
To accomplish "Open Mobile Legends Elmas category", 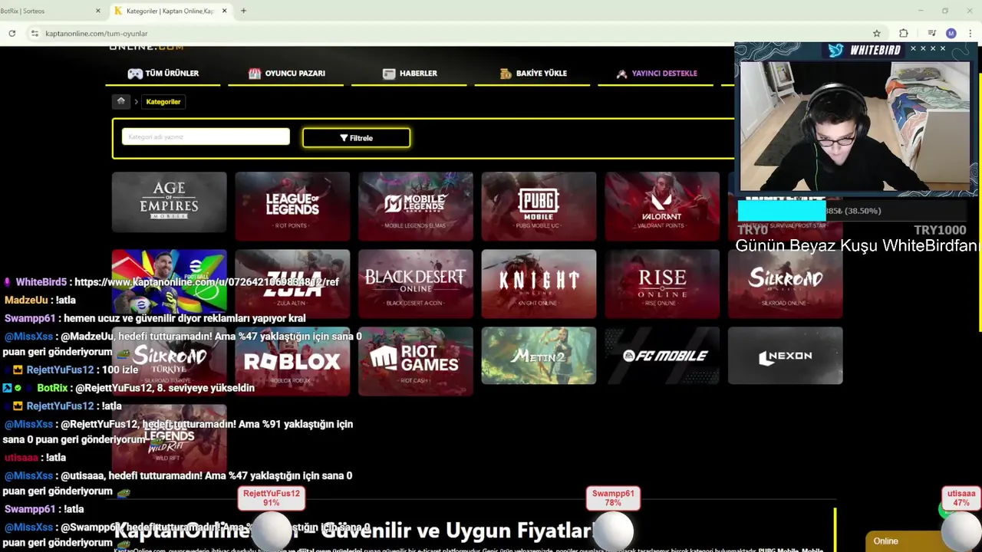I will (415, 206).
